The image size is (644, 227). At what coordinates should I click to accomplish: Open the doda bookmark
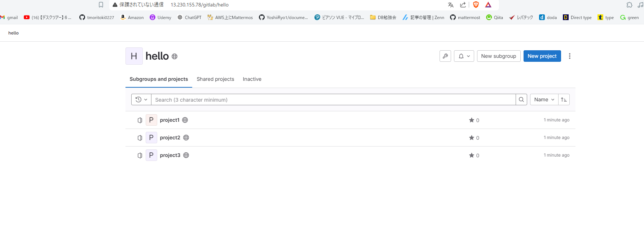[x=548, y=17]
